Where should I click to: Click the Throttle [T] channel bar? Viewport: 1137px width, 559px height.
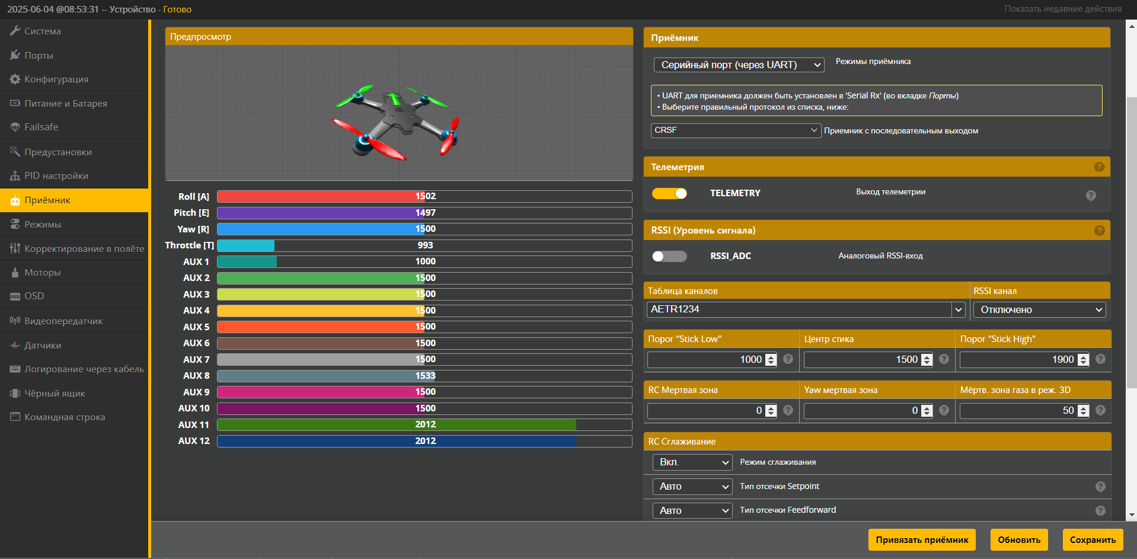424,245
